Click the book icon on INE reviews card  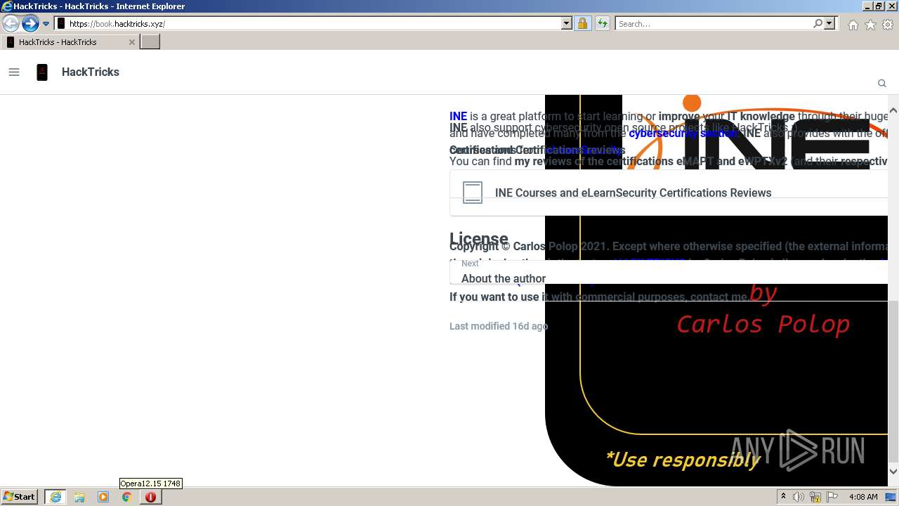(473, 193)
